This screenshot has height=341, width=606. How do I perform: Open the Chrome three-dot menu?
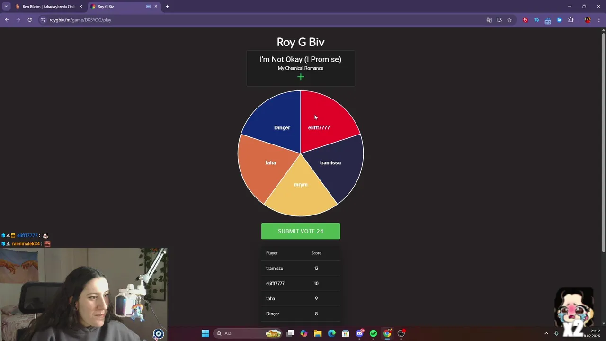pyautogui.click(x=599, y=20)
